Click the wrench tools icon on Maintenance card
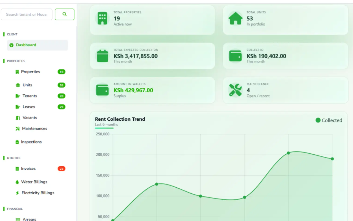The width and height of the screenshot is (353, 221). coord(235,90)
